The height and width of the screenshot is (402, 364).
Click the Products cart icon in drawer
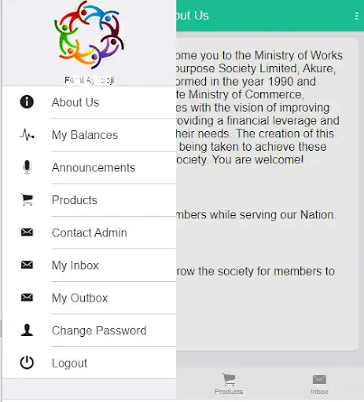tap(27, 199)
